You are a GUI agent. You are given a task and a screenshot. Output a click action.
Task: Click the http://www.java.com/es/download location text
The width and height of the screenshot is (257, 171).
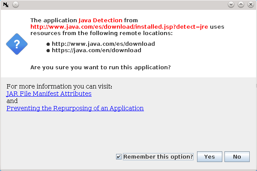tap(103, 44)
